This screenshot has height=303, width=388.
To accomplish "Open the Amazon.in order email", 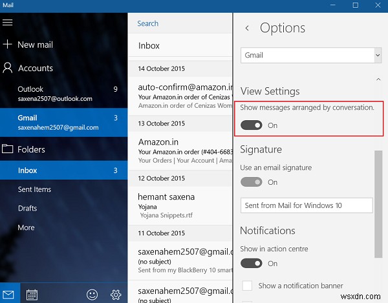I will [180, 151].
